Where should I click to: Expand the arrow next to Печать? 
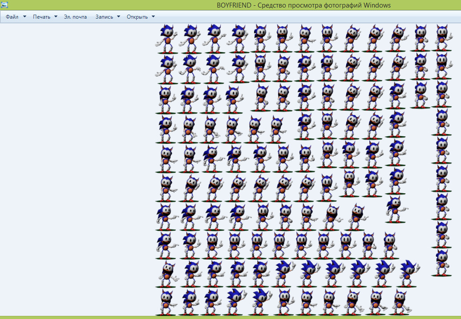pyautogui.click(x=56, y=17)
